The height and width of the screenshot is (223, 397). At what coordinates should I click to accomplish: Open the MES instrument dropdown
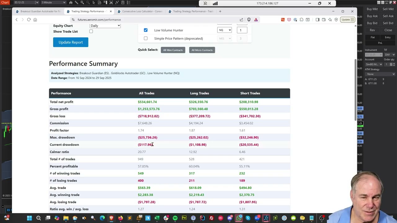(224, 38)
